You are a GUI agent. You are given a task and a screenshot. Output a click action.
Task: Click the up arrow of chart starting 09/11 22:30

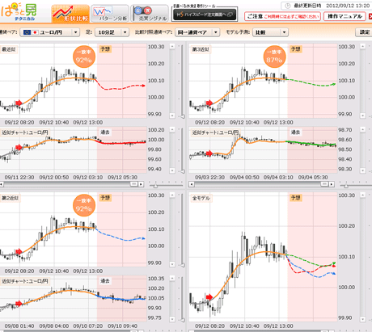click(172, 130)
